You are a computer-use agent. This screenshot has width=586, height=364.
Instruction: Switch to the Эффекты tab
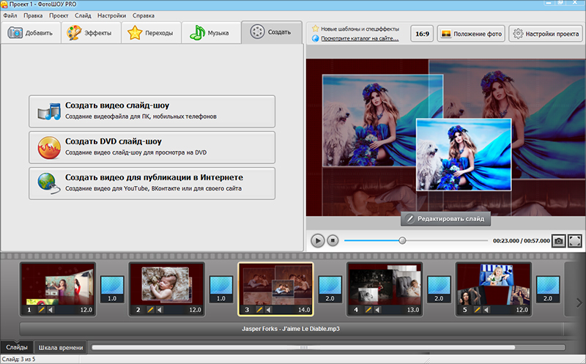91,33
